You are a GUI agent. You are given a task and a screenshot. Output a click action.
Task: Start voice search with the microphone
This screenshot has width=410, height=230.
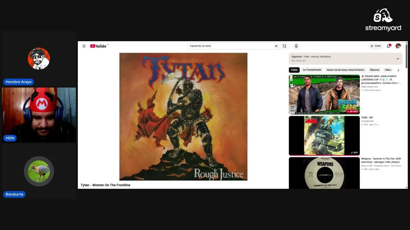click(296, 46)
